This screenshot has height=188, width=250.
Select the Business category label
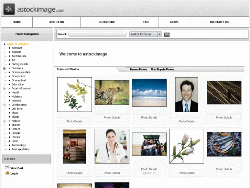[17, 68]
